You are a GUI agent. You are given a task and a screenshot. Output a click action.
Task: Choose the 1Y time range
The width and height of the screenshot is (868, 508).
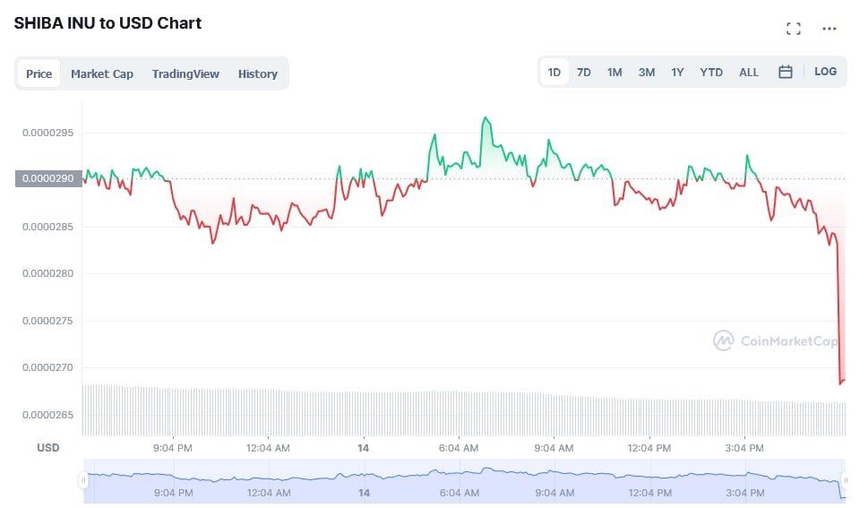[x=677, y=72]
